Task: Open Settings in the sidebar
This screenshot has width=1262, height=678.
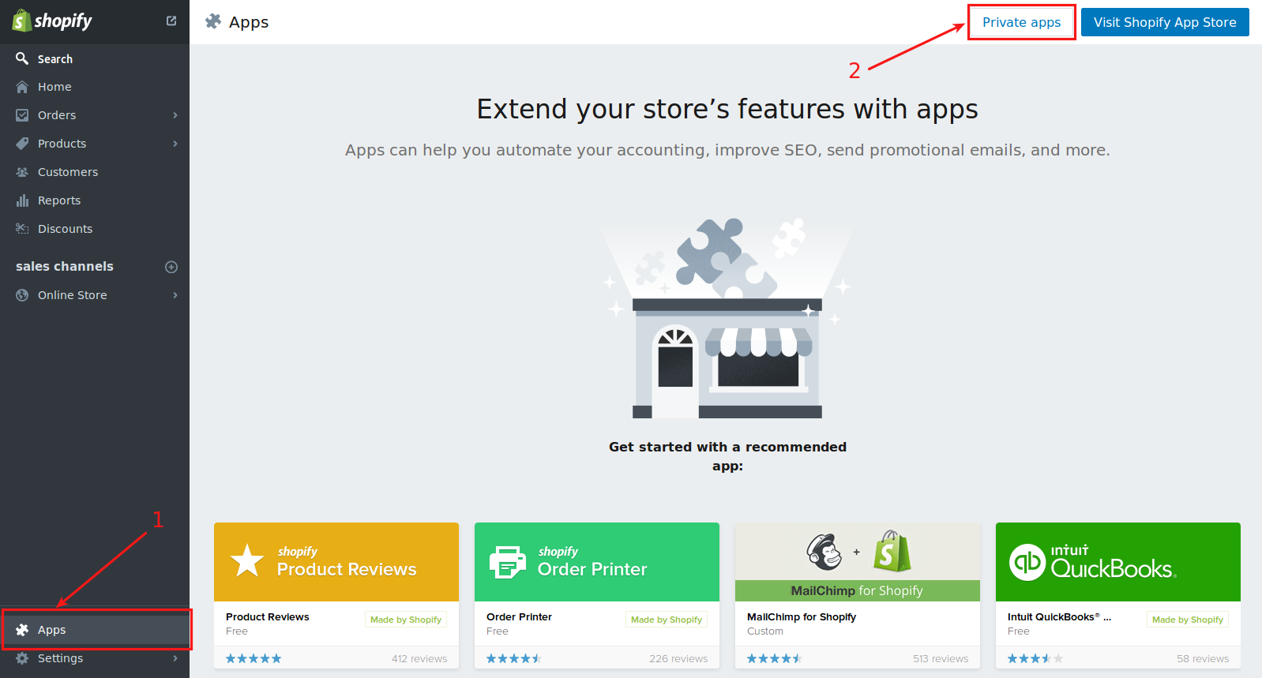Action: pyautogui.click(x=95, y=658)
